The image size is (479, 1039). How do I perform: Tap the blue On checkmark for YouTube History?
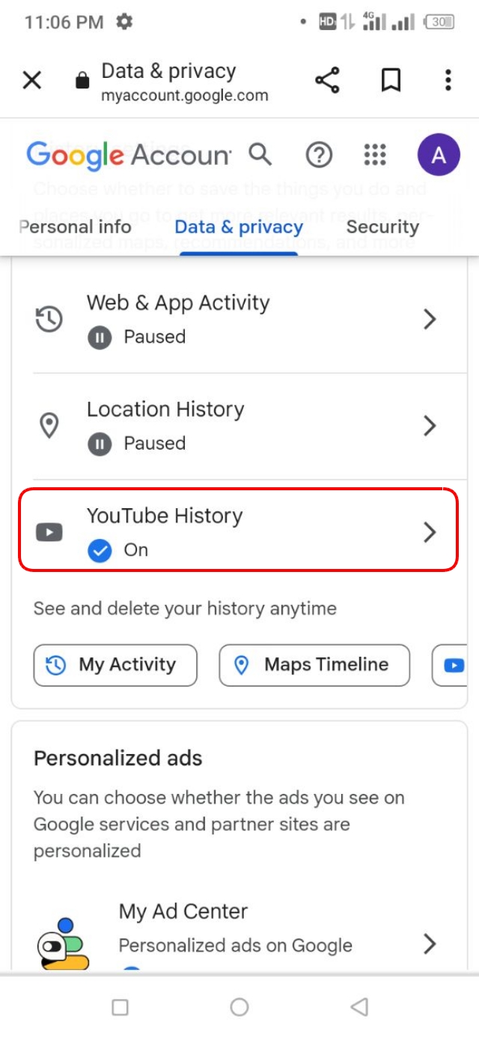(x=98, y=549)
